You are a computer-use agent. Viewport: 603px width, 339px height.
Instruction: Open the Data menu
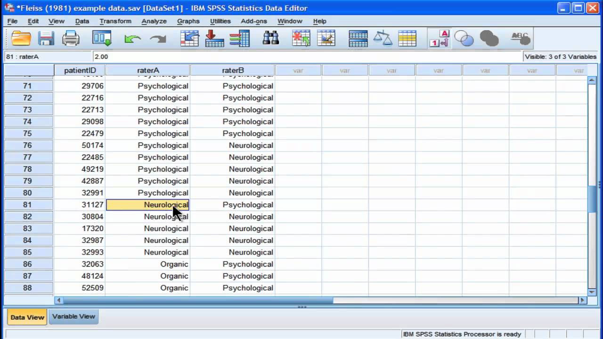pyautogui.click(x=82, y=21)
